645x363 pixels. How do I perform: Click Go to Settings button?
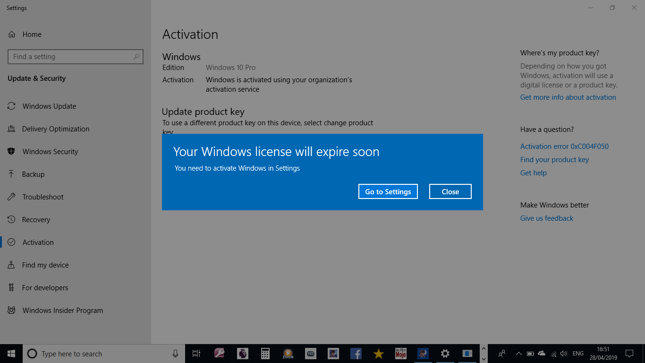(388, 191)
